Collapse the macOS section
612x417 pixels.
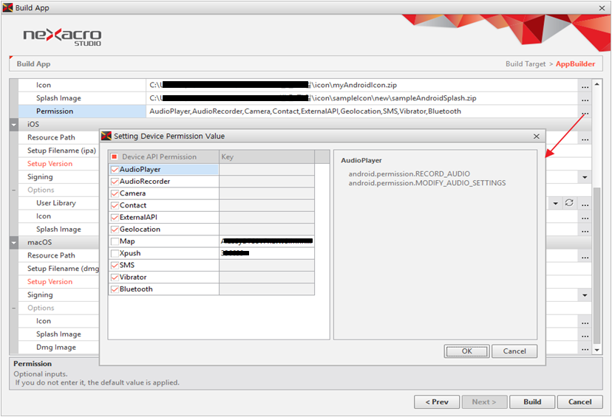pyautogui.click(x=14, y=243)
